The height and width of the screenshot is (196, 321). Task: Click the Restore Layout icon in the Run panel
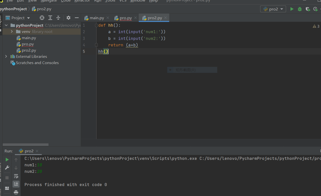(x=7, y=188)
